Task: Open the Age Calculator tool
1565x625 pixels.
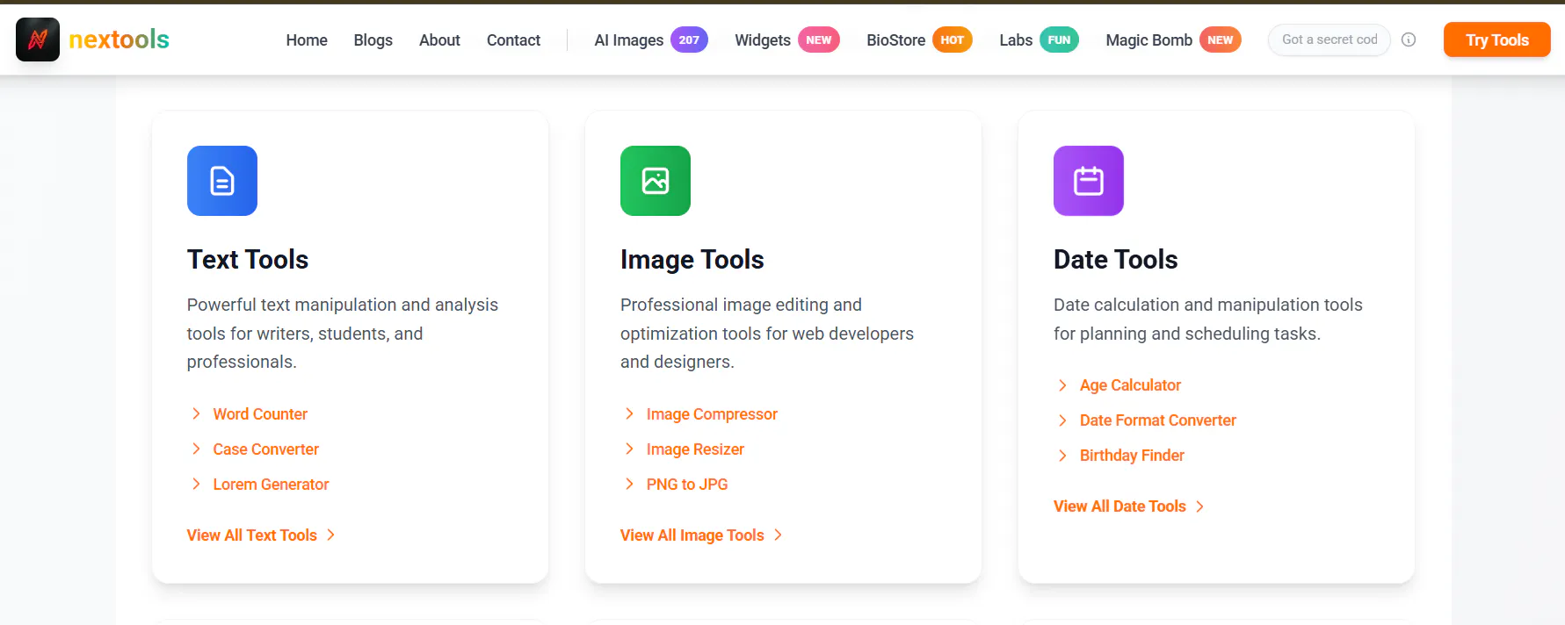Action: click(1130, 385)
